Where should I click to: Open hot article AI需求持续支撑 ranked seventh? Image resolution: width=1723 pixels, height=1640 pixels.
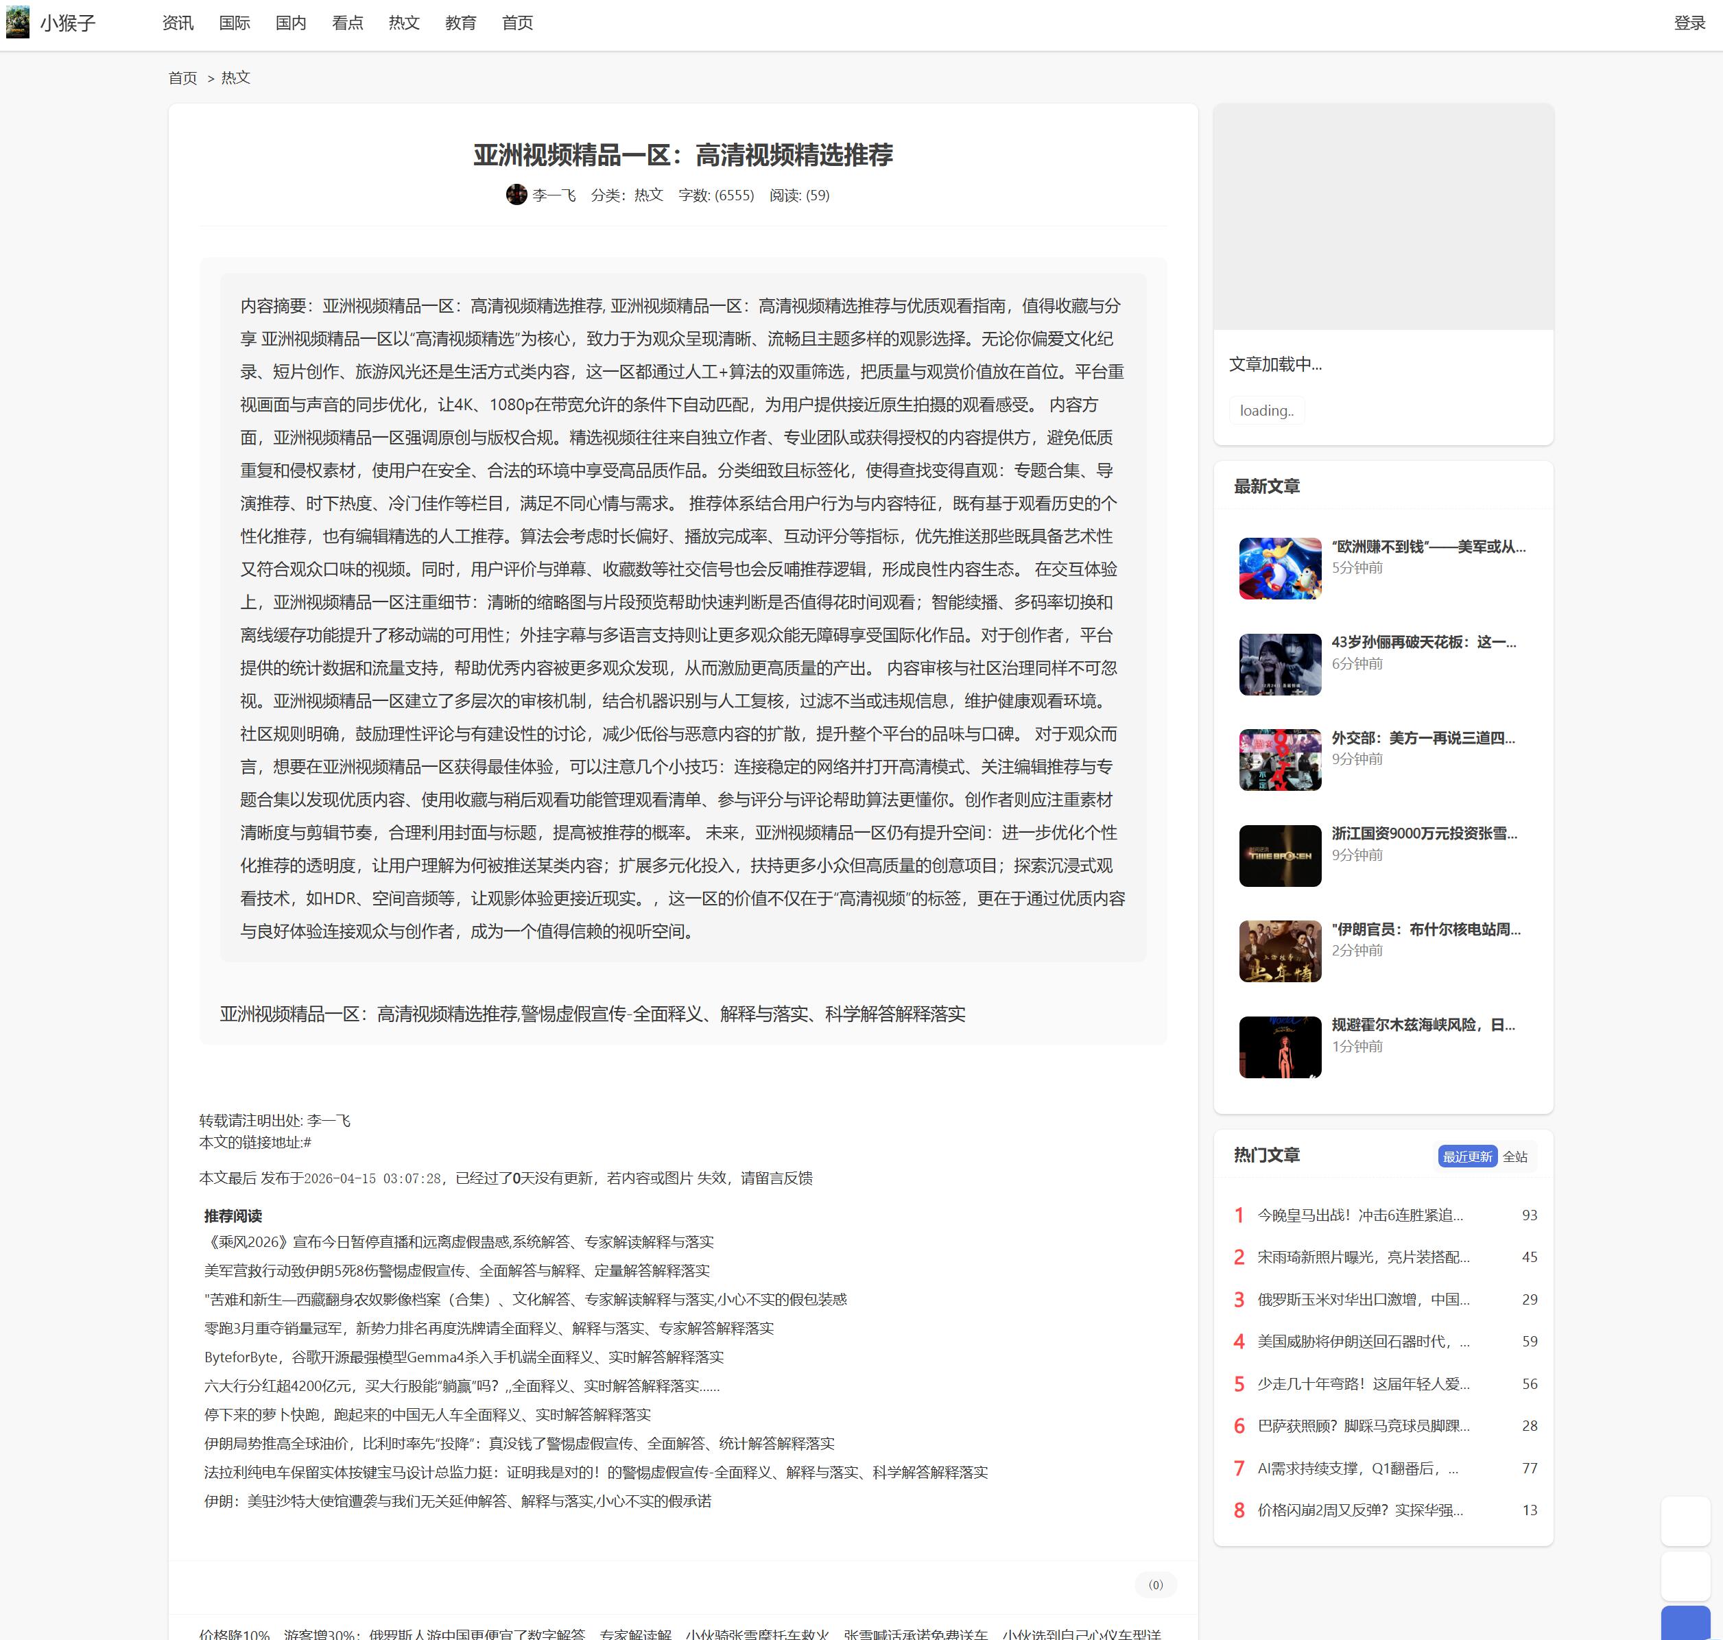click(x=1357, y=1468)
